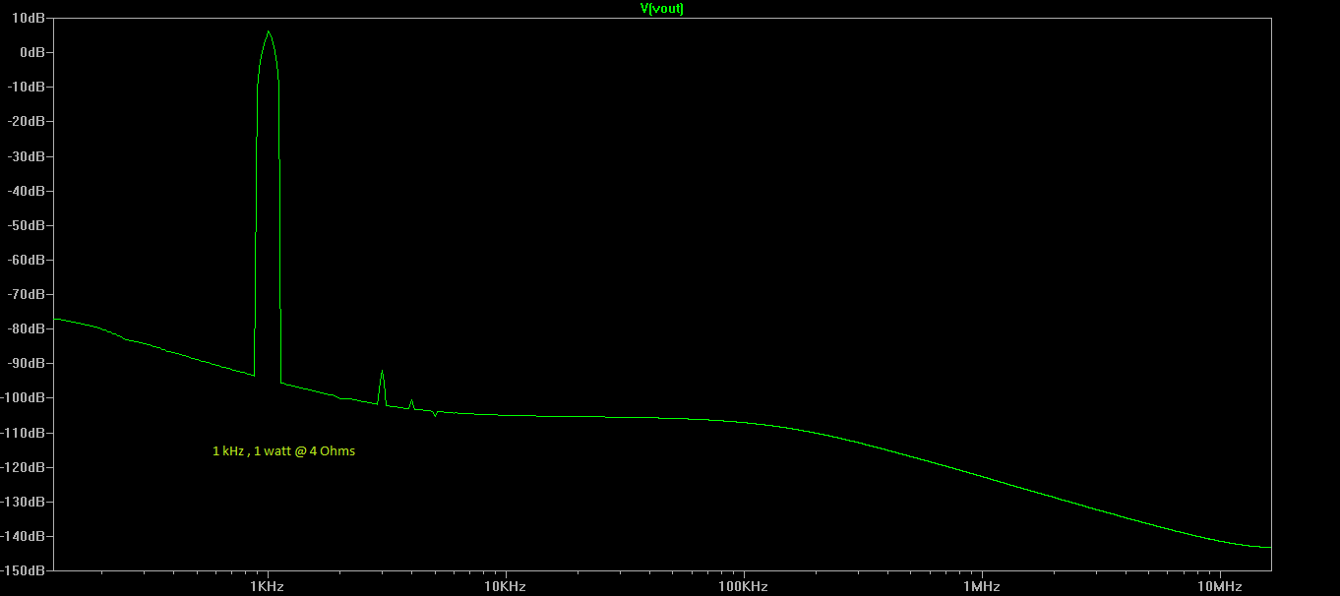Click the 1KHz frequency axis label
This screenshot has width=1340, height=596.
pos(267,586)
